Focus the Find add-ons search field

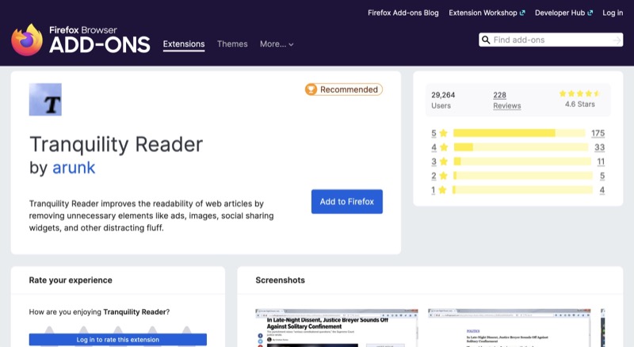point(551,40)
